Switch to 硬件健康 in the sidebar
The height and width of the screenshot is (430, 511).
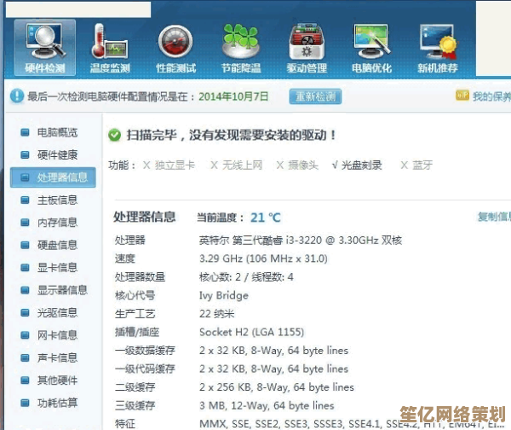point(57,155)
